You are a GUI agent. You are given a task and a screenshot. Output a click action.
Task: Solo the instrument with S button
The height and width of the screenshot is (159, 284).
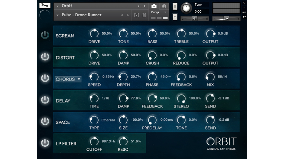pos(175,7)
